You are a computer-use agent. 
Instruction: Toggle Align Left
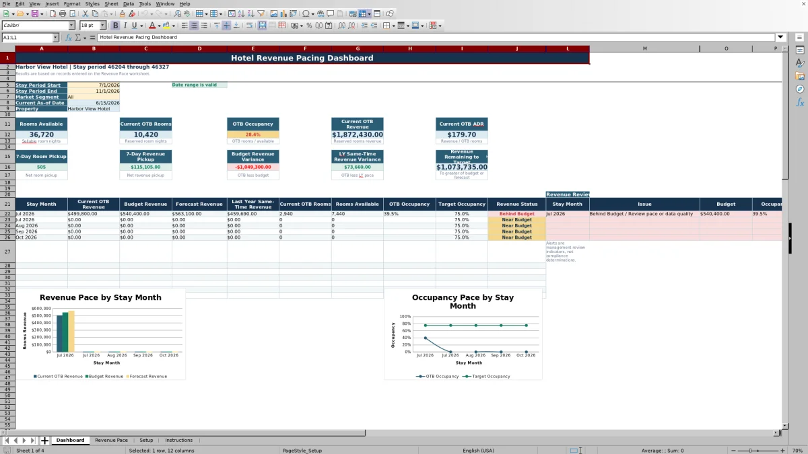(x=184, y=26)
